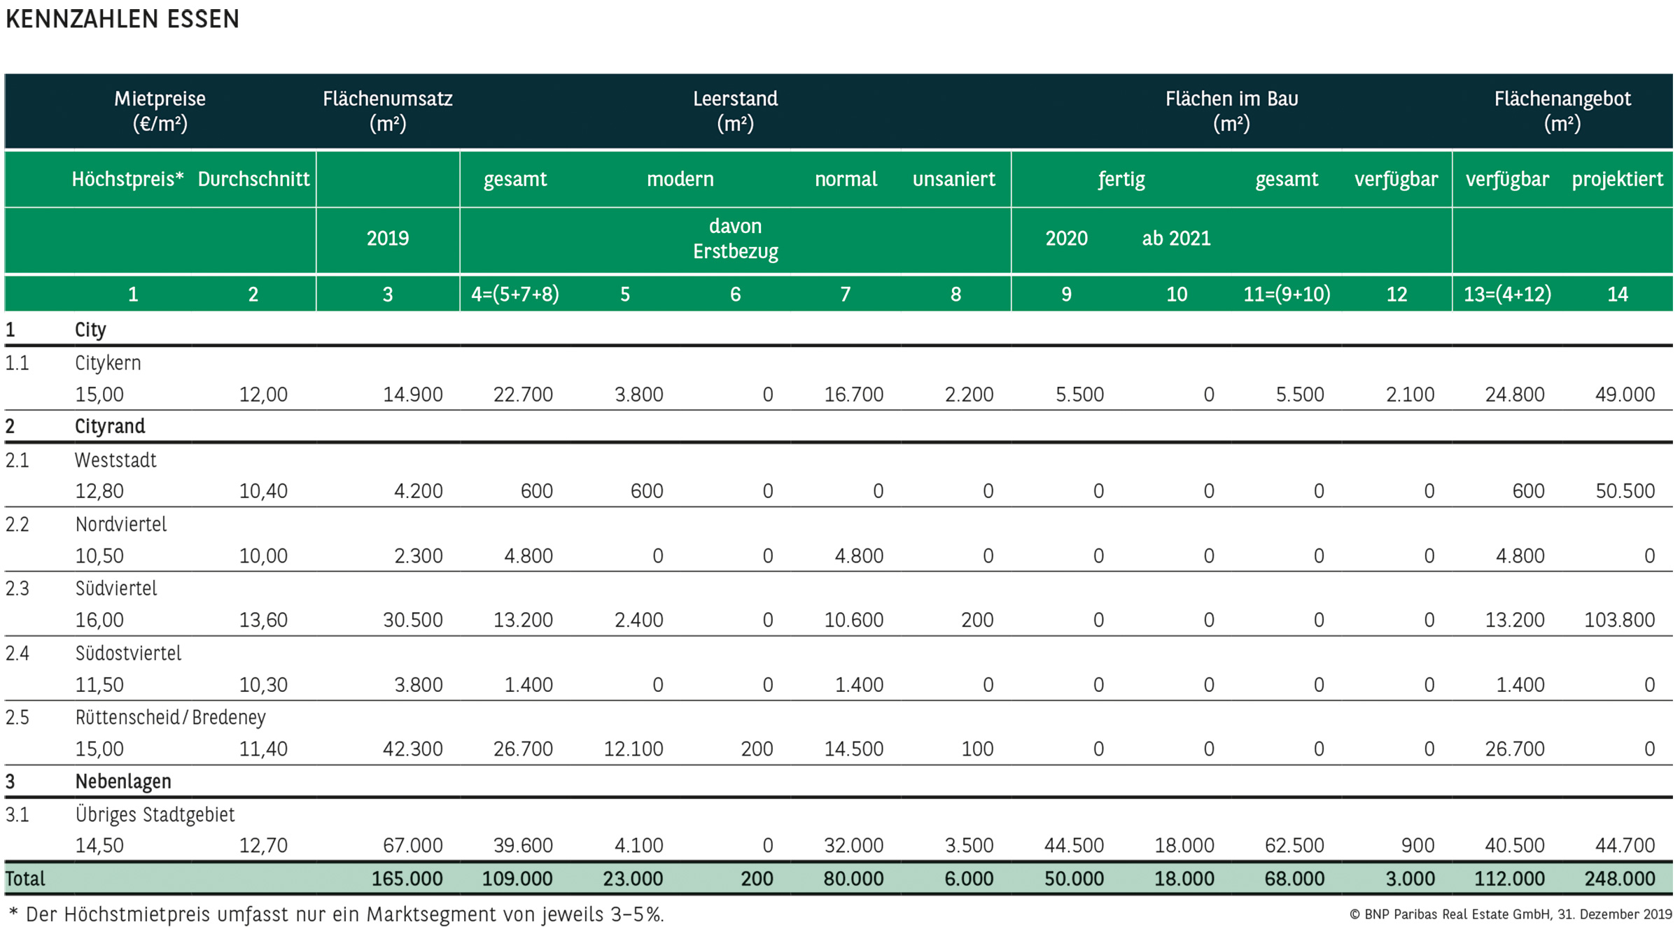Click the KENNZAHLEN ESSEN title
This screenshot has height=927, width=1680.
(x=122, y=20)
